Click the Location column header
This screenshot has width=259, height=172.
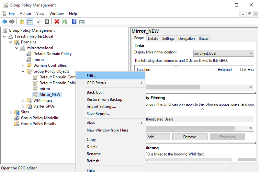pos(175,70)
